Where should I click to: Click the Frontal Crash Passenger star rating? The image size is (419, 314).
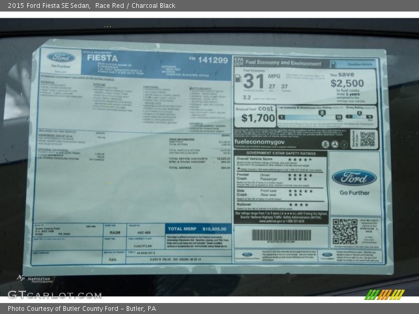297,179
